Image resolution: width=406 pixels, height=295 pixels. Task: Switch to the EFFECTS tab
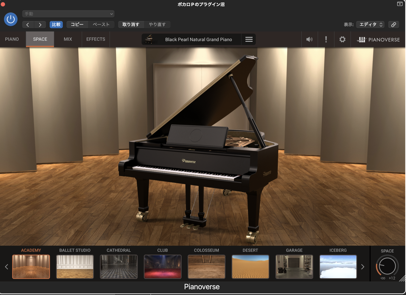pos(96,39)
